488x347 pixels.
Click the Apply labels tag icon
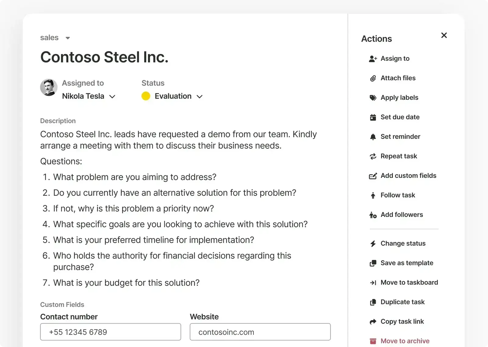pos(373,98)
